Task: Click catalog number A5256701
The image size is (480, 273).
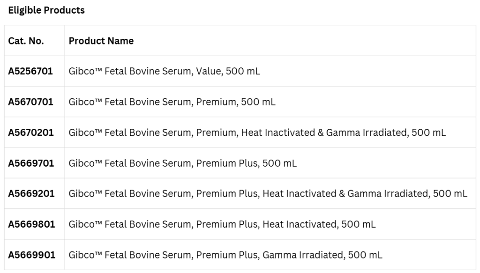Action: [30, 71]
